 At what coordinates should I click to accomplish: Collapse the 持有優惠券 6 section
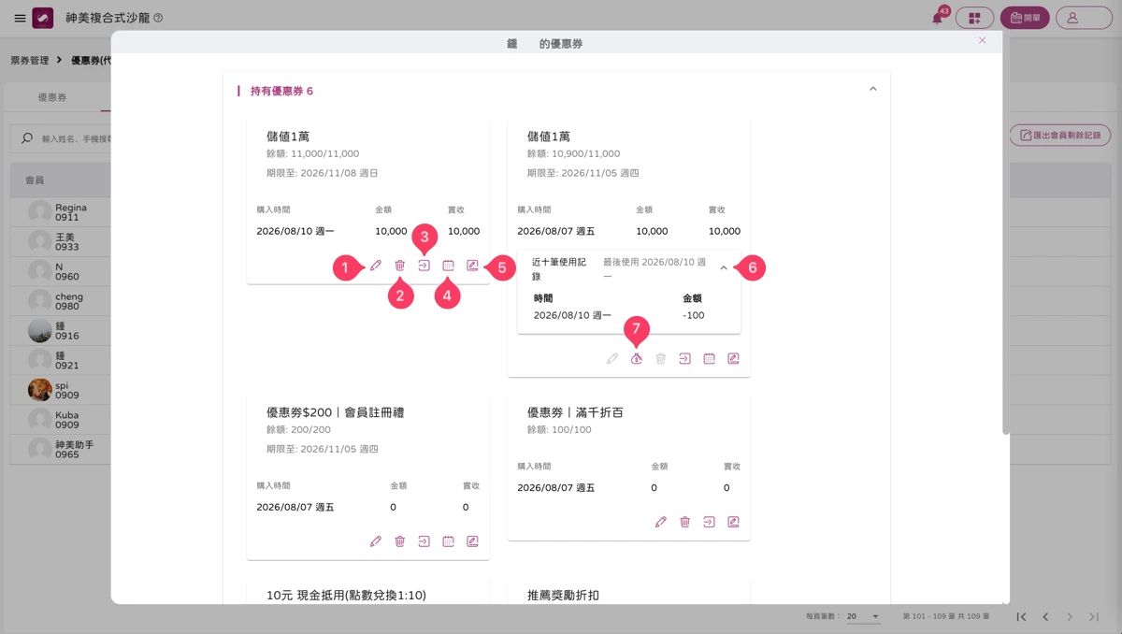pos(873,90)
